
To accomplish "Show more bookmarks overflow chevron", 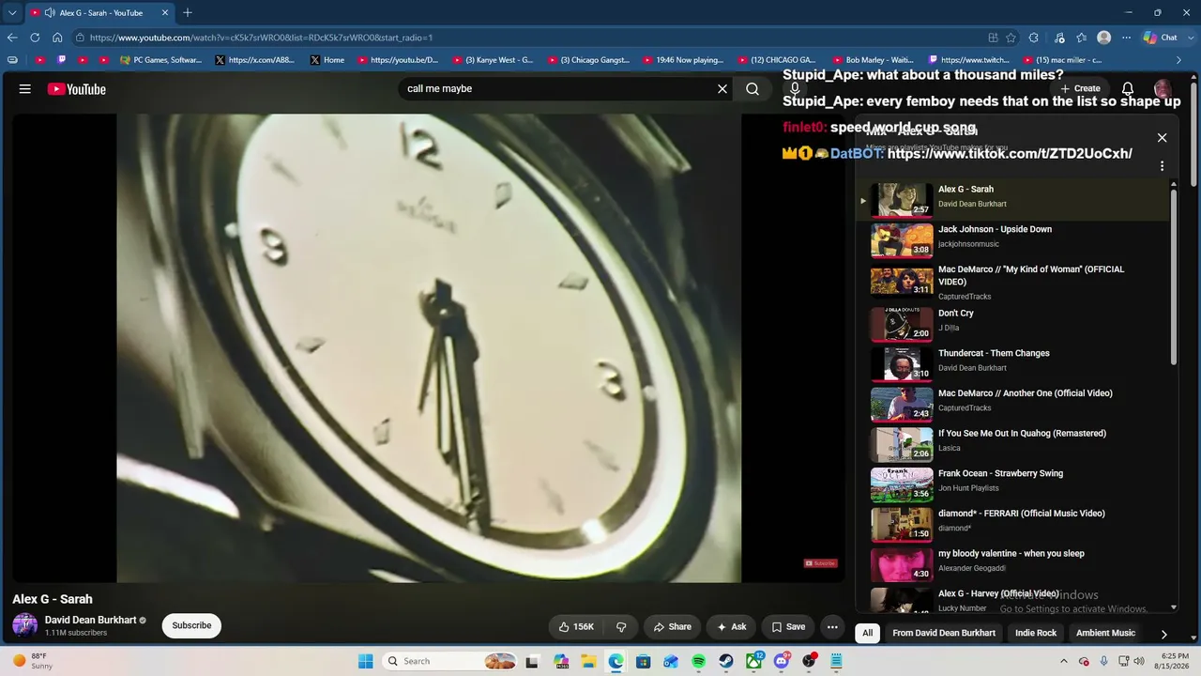I will pyautogui.click(x=1179, y=60).
